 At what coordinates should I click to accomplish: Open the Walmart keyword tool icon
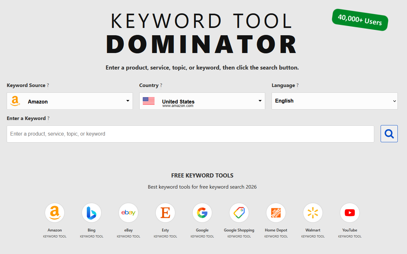(313, 213)
